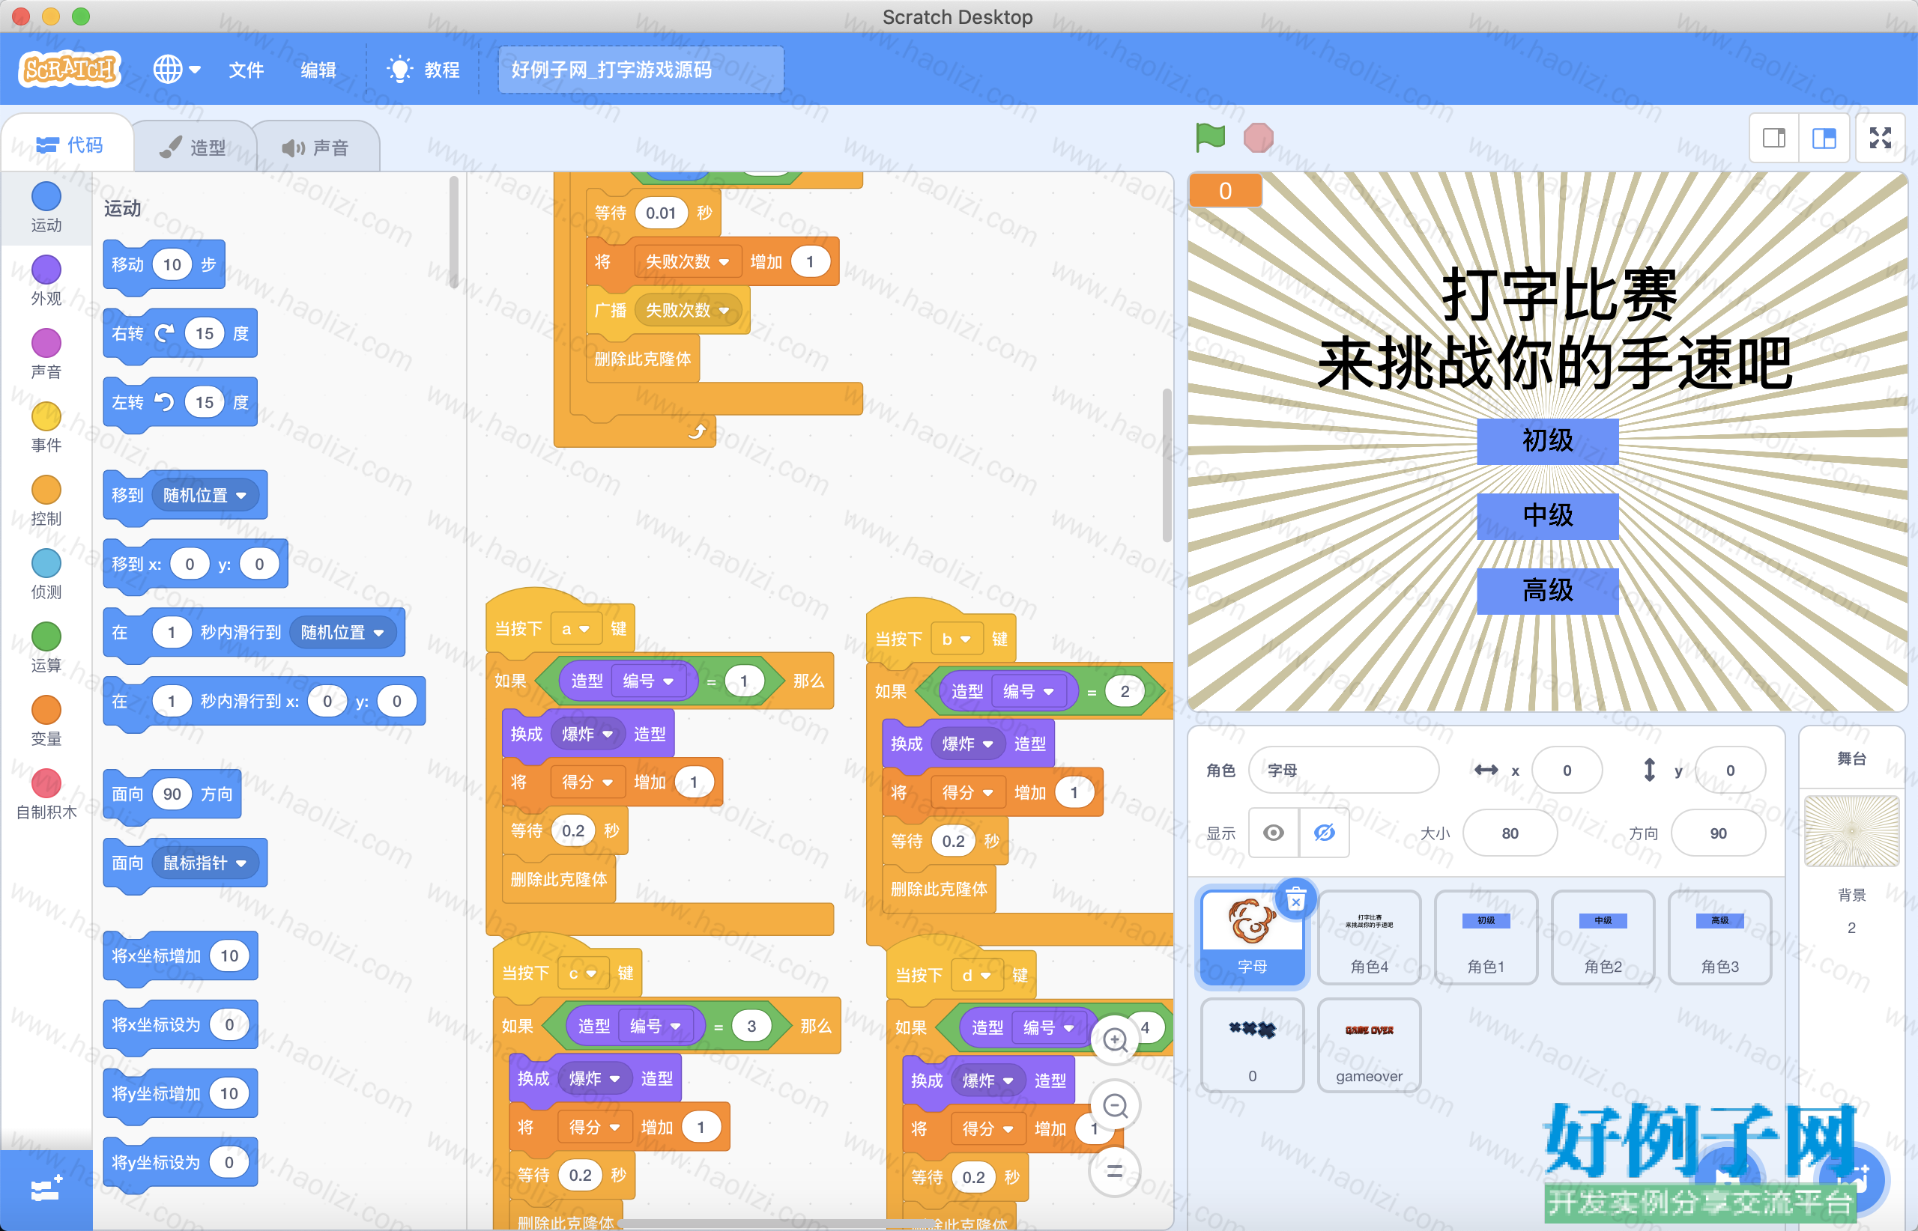Image resolution: width=1918 pixels, height=1231 pixels.
Task: Switch to the 代码 tab
Action: [70, 145]
